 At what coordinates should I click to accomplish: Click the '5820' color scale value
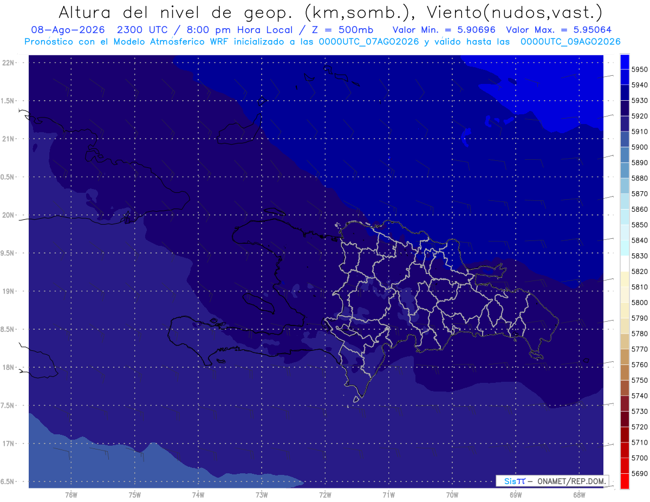(x=640, y=271)
